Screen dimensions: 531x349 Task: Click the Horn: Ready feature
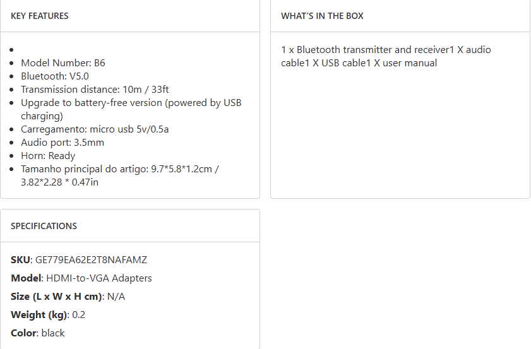coord(48,155)
